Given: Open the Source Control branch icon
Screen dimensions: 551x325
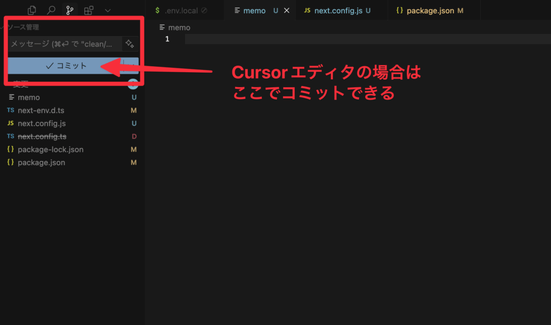Looking at the screenshot, I should coord(70,10).
